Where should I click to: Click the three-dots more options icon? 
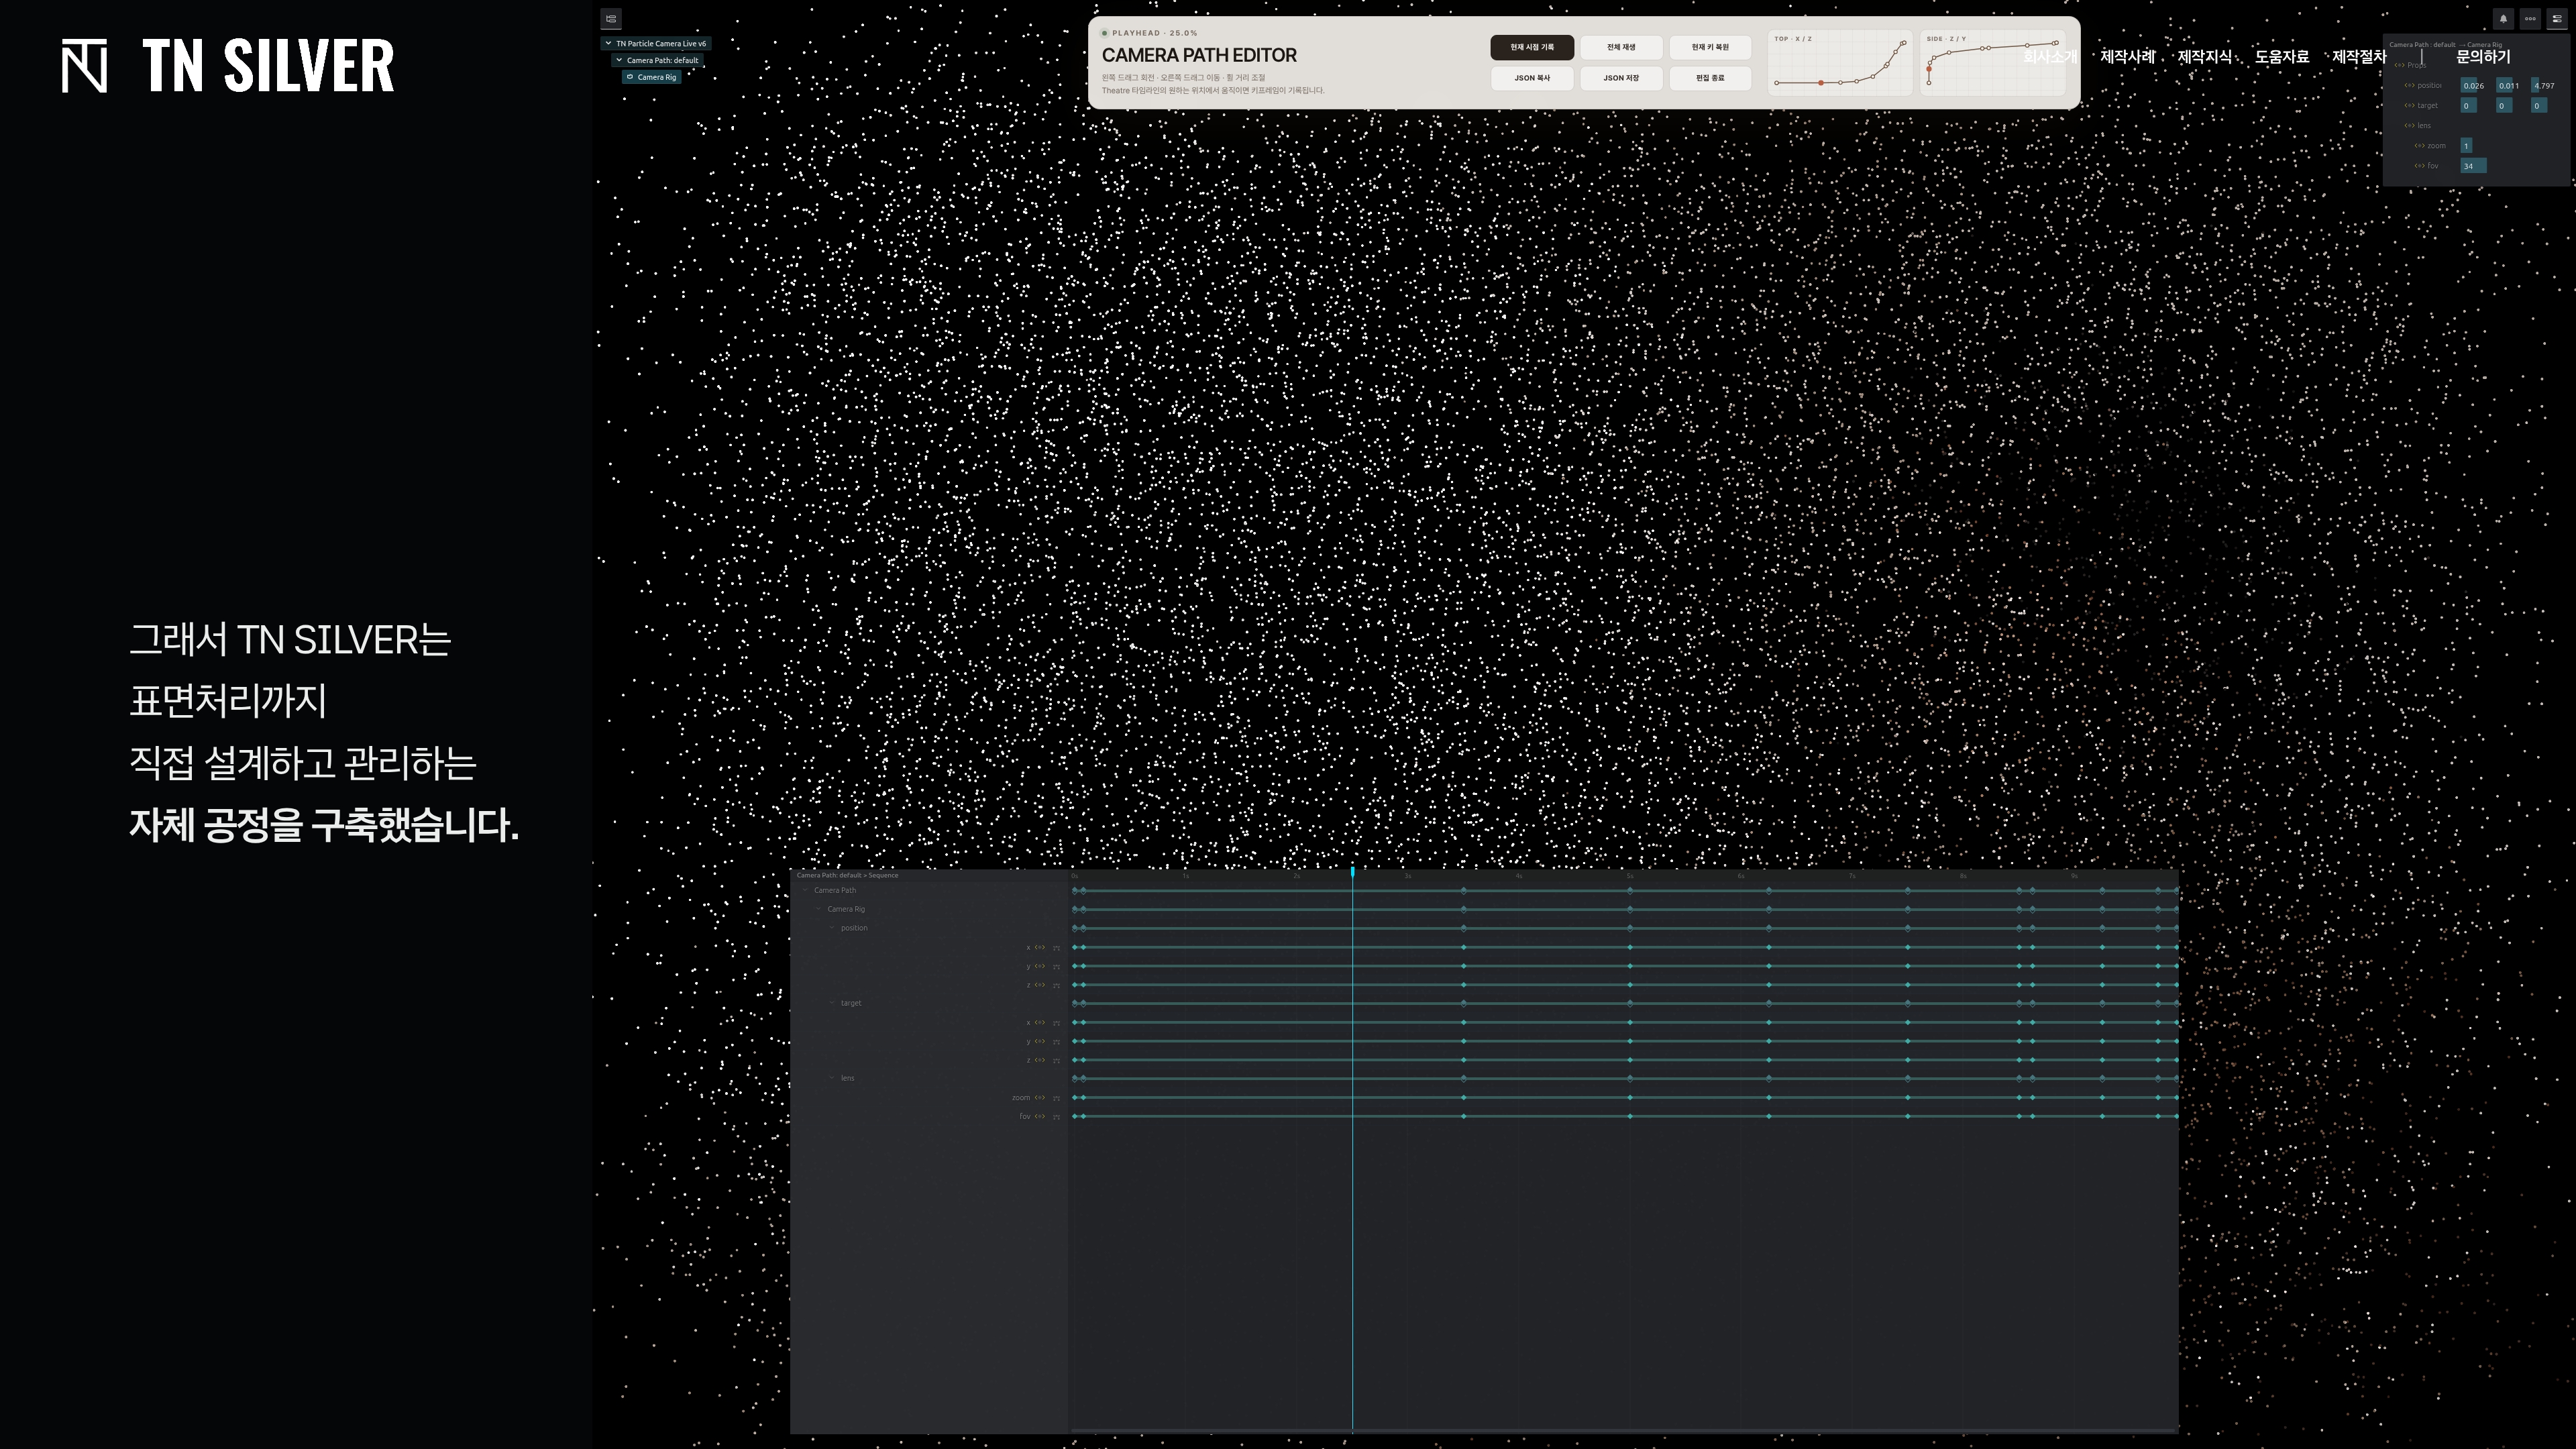point(2530,18)
